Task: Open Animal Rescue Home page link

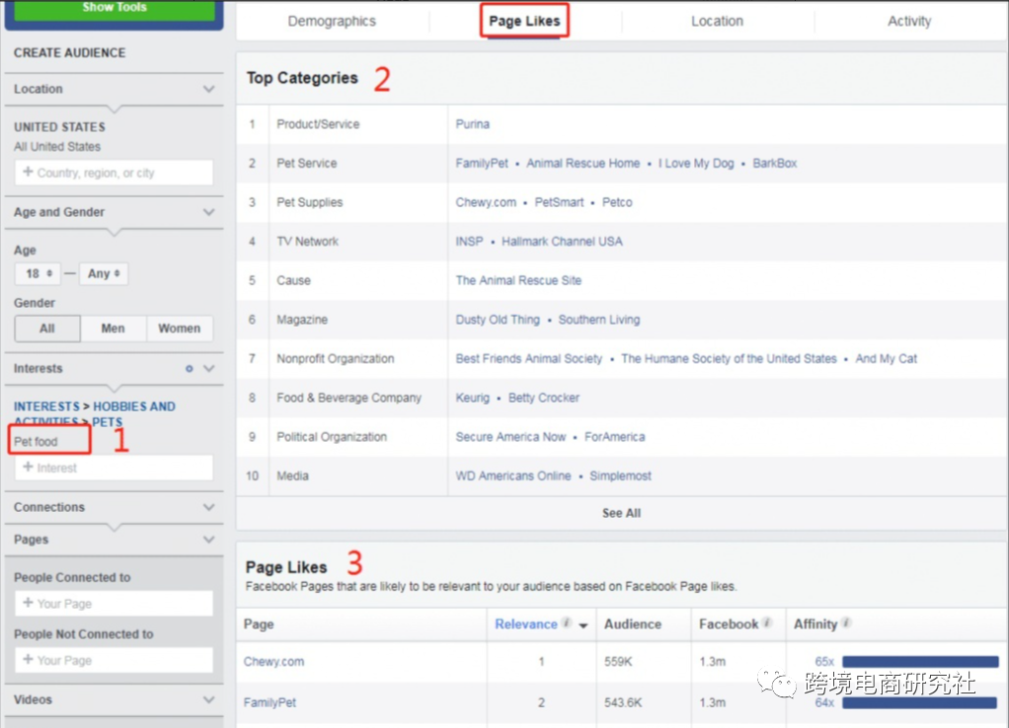Action: (x=583, y=164)
